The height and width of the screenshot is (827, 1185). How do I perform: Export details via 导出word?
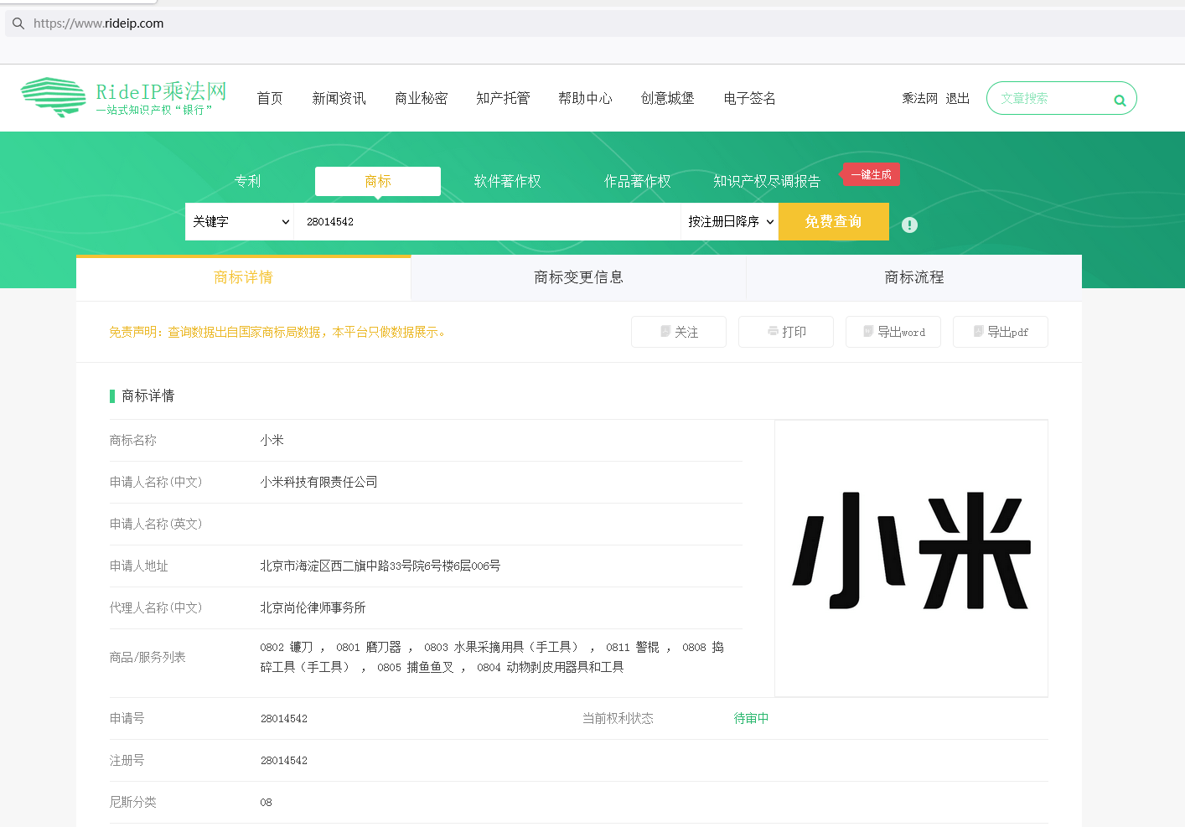(893, 332)
